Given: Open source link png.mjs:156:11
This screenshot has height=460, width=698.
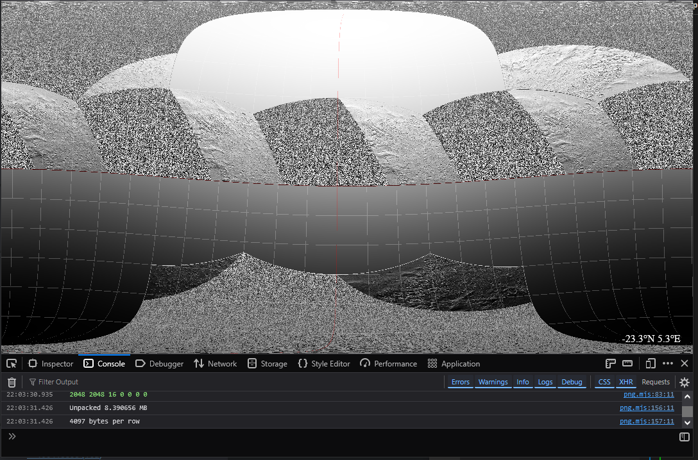Looking at the screenshot, I should tap(647, 407).
